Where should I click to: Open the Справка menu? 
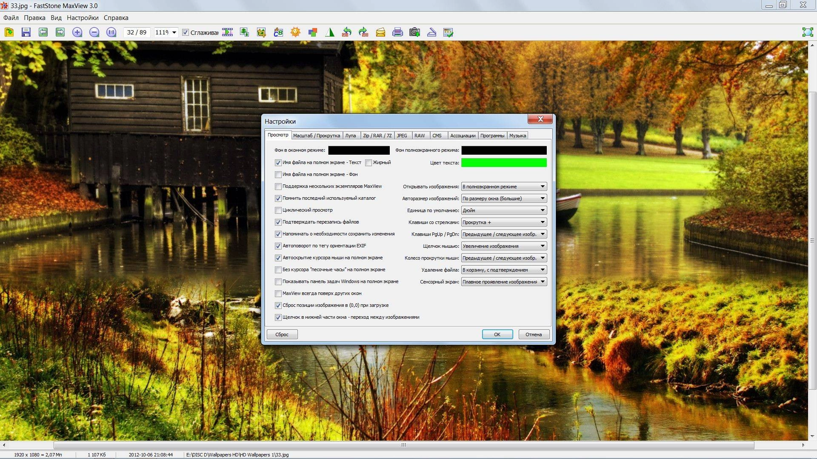[116, 18]
